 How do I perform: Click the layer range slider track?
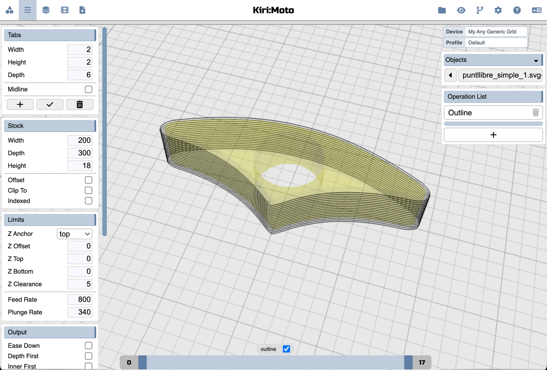point(275,362)
